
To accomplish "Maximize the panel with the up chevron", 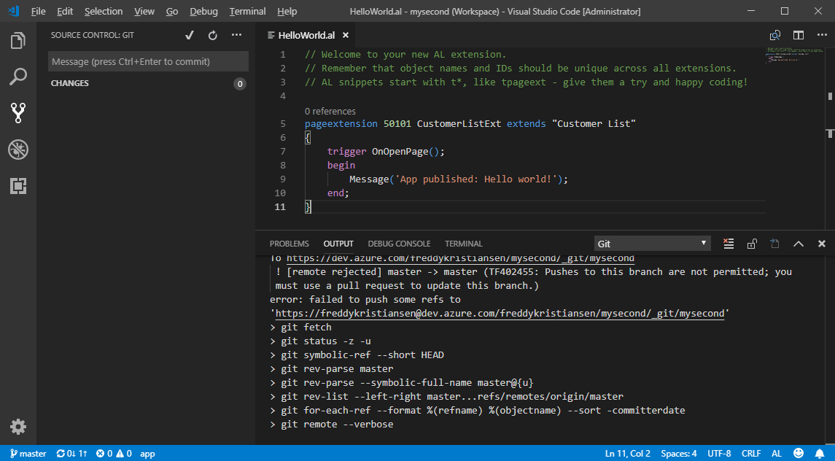I will click(798, 244).
